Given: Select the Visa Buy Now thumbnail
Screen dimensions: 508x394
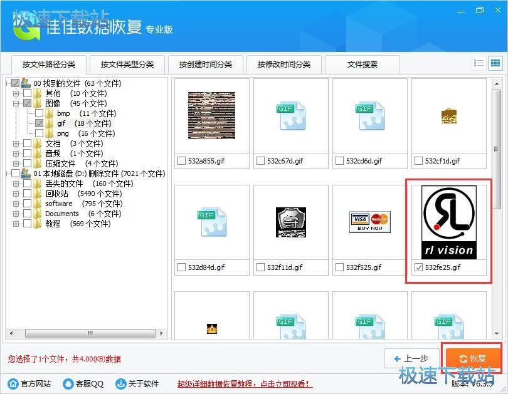Looking at the screenshot, I should (370, 222).
